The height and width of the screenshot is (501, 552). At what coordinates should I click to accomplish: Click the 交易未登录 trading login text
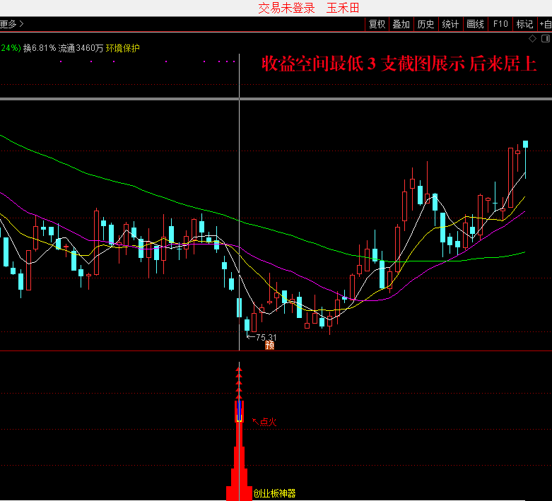[286, 8]
